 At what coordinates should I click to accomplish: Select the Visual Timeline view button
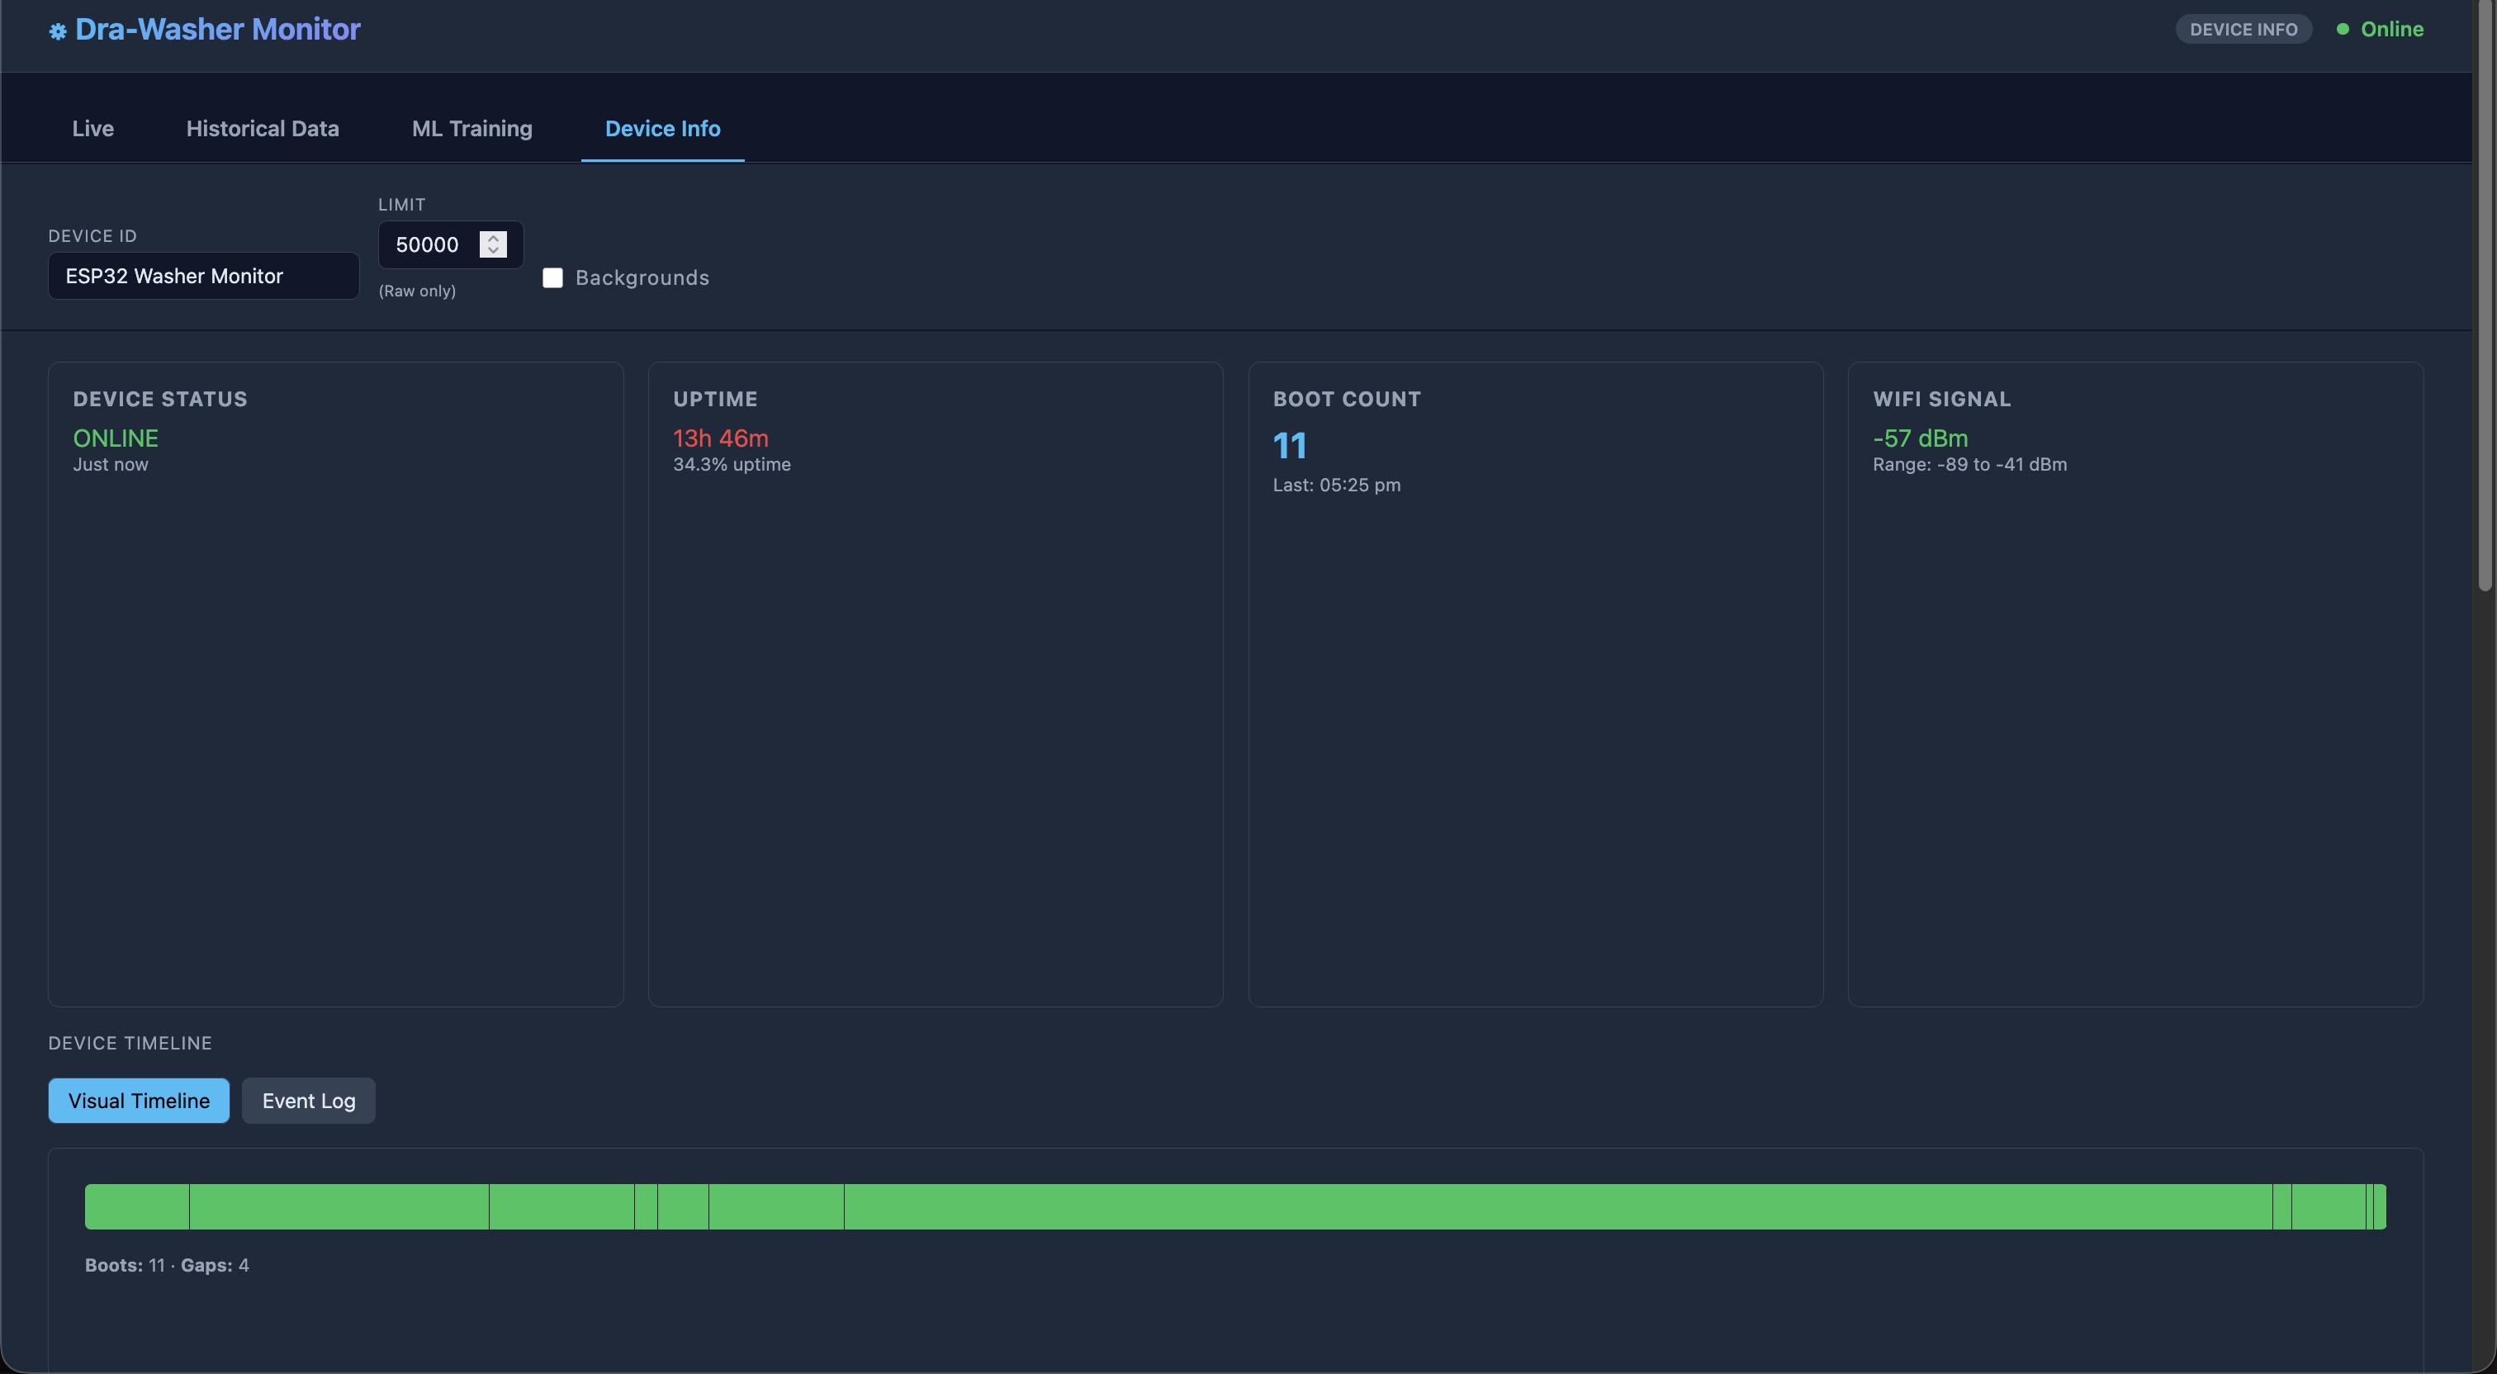(139, 1101)
